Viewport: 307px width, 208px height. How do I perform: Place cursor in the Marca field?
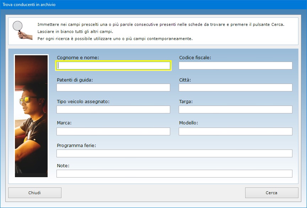pyautogui.click(x=113, y=131)
